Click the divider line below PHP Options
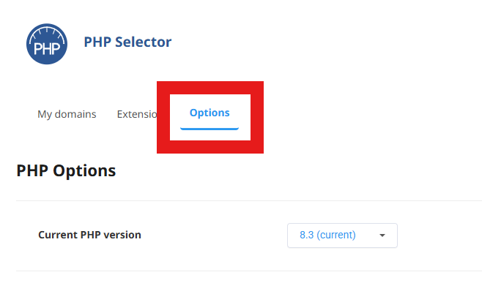482x283 pixels. click(249, 201)
